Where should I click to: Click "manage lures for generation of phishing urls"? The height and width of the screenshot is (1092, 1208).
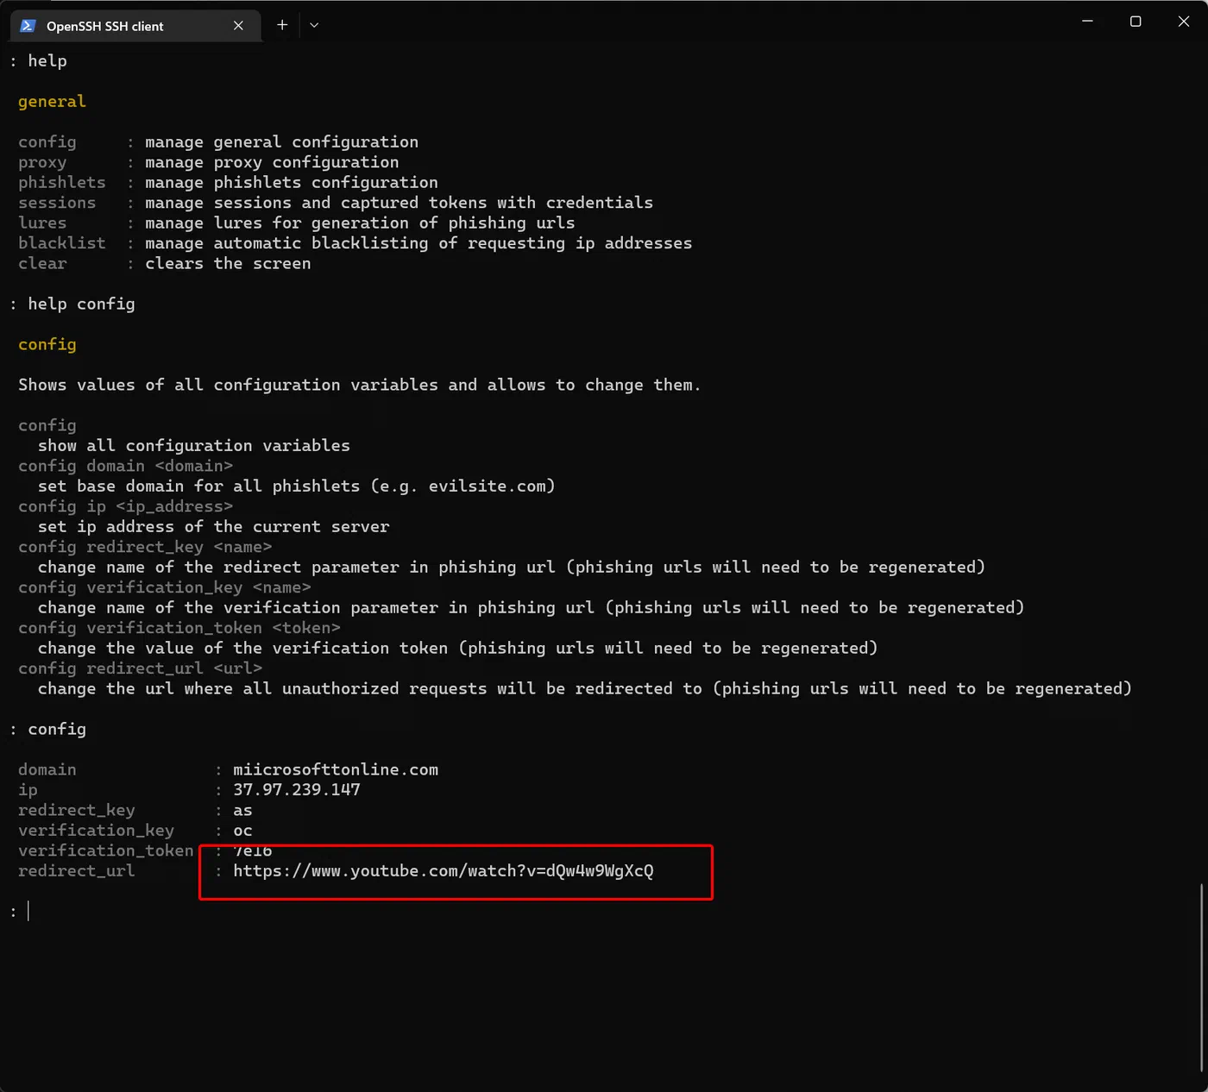tap(360, 223)
